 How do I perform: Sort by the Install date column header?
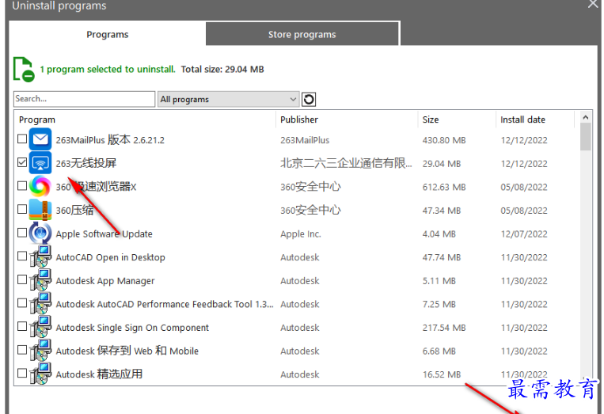point(522,120)
